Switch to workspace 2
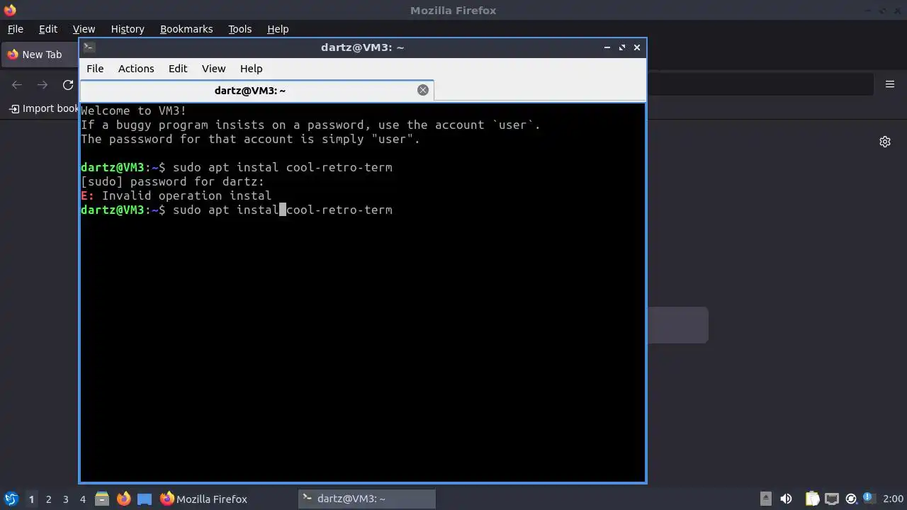The image size is (907, 510). click(x=49, y=499)
